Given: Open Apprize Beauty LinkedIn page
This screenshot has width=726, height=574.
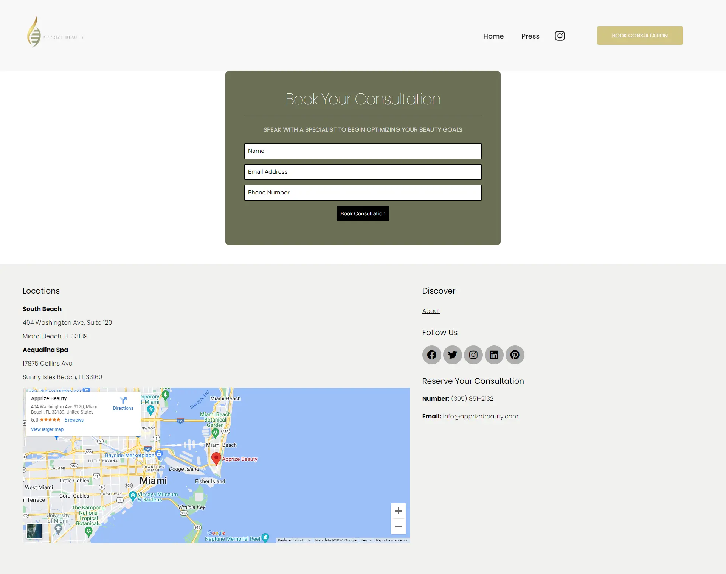Looking at the screenshot, I should click(x=494, y=355).
